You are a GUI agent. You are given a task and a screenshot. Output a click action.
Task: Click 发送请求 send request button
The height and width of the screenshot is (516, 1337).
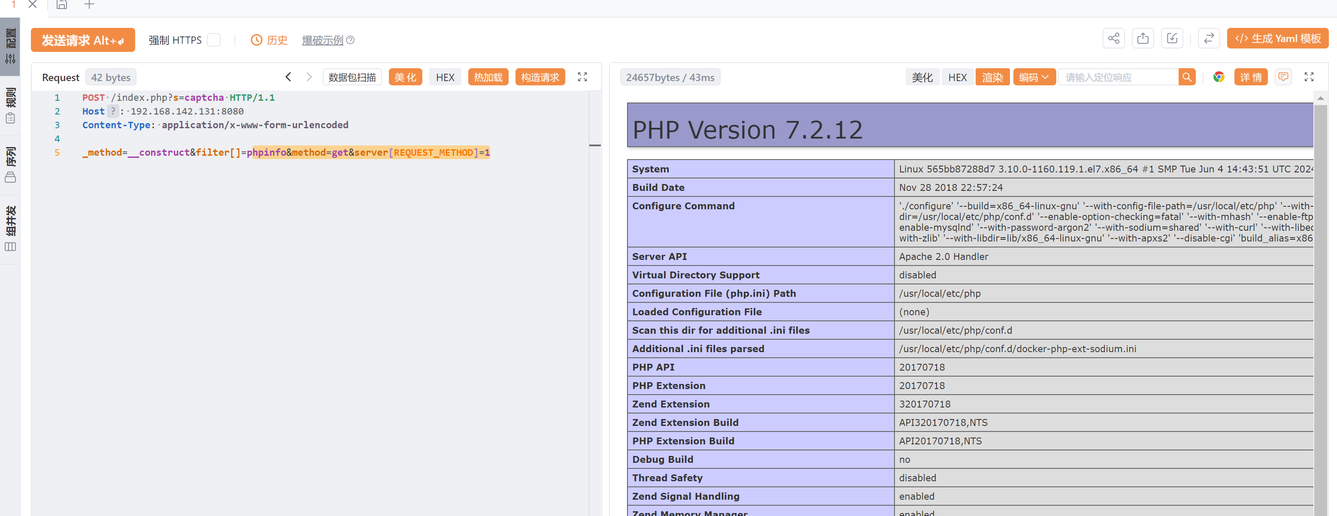[82, 40]
